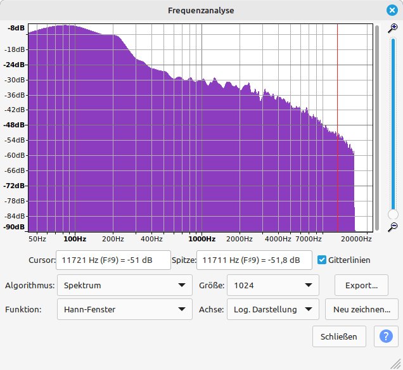The width and height of the screenshot is (403, 370).
Task: Click the Schließen button
Action: [x=339, y=336]
